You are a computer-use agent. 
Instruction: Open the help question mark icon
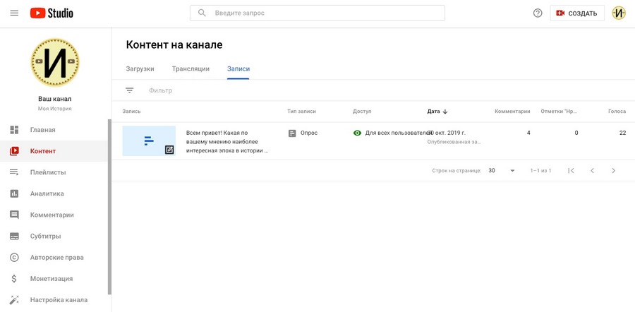point(538,13)
